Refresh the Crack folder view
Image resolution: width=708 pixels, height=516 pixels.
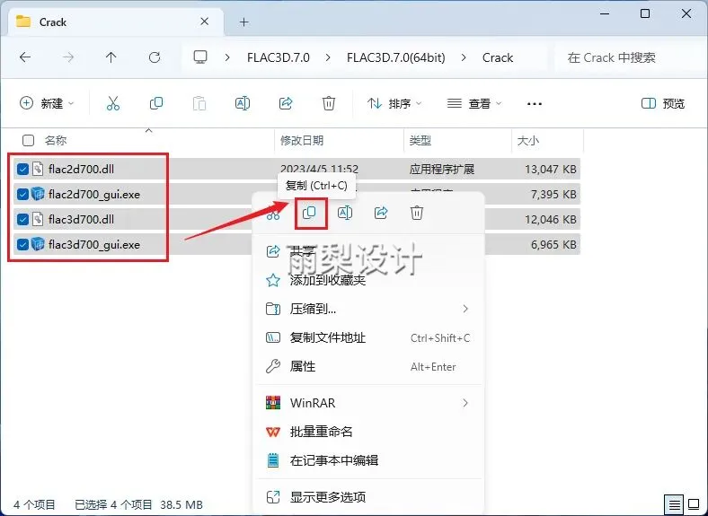tap(155, 57)
